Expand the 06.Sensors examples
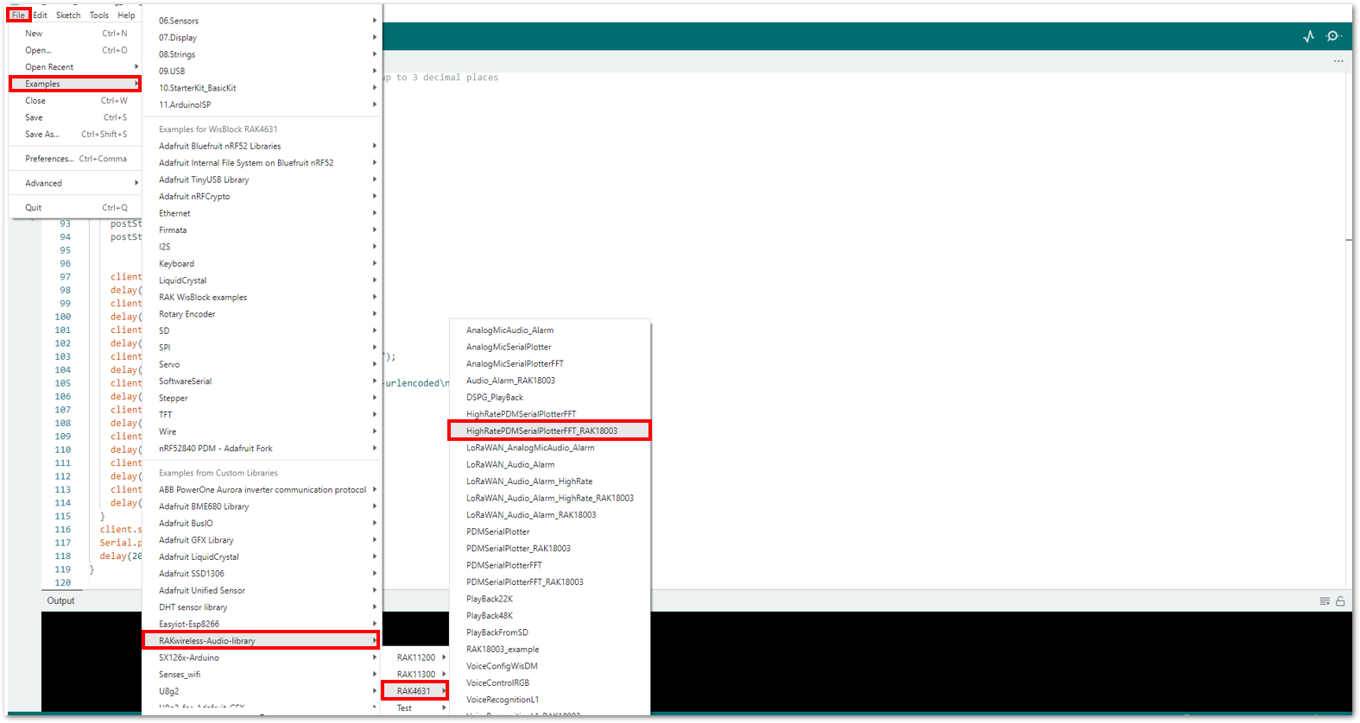 [263, 21]
